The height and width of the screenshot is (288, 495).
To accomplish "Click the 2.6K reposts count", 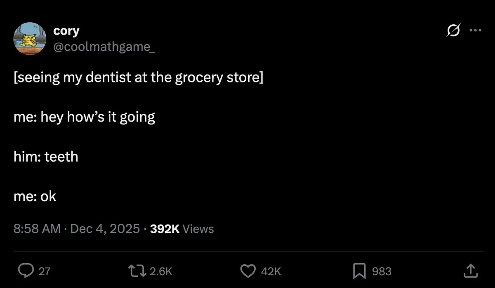I will click(x=161, y=271).
